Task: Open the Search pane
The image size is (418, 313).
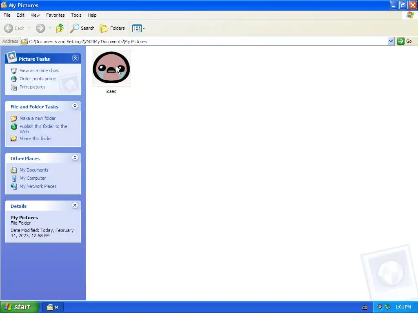Action: pyautogui.click(x=82, y=28)
